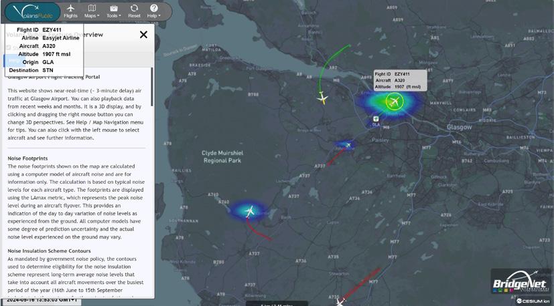Click the EZY411 flight label on the map
This screenshot has width=554, height=306.
click(x=401, y=80)
